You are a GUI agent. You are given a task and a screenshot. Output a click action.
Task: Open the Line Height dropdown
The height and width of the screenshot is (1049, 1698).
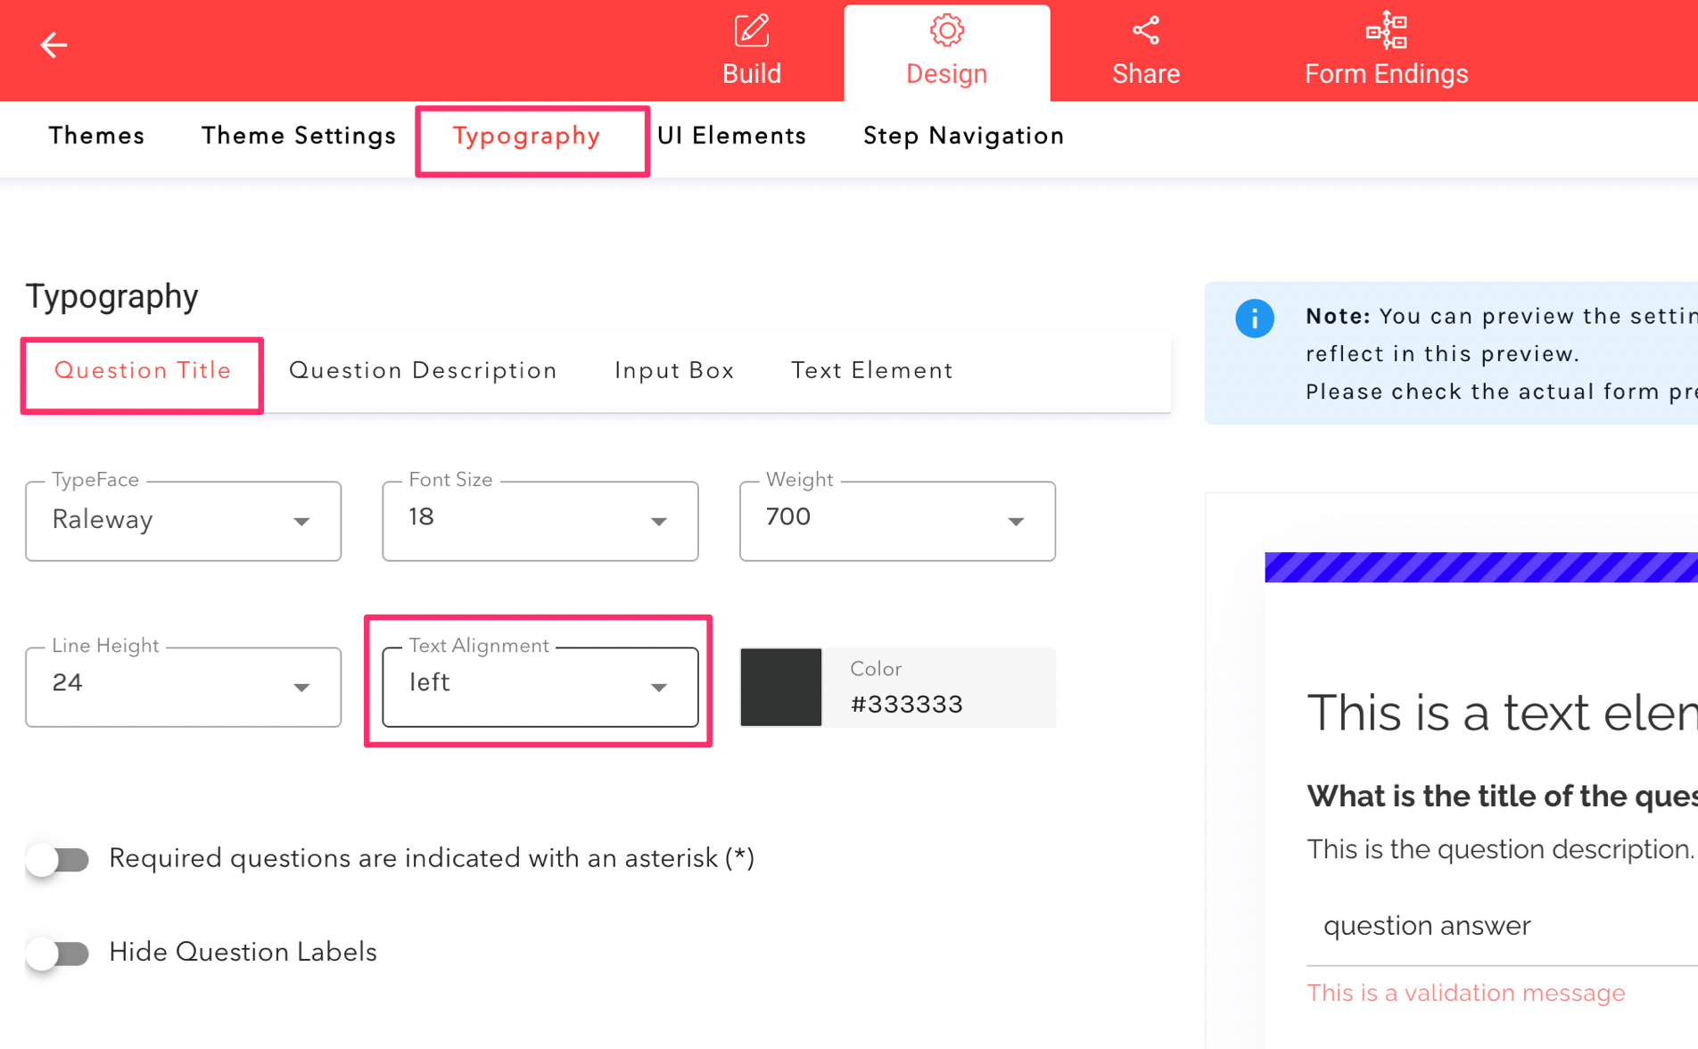tap(184, 686)
